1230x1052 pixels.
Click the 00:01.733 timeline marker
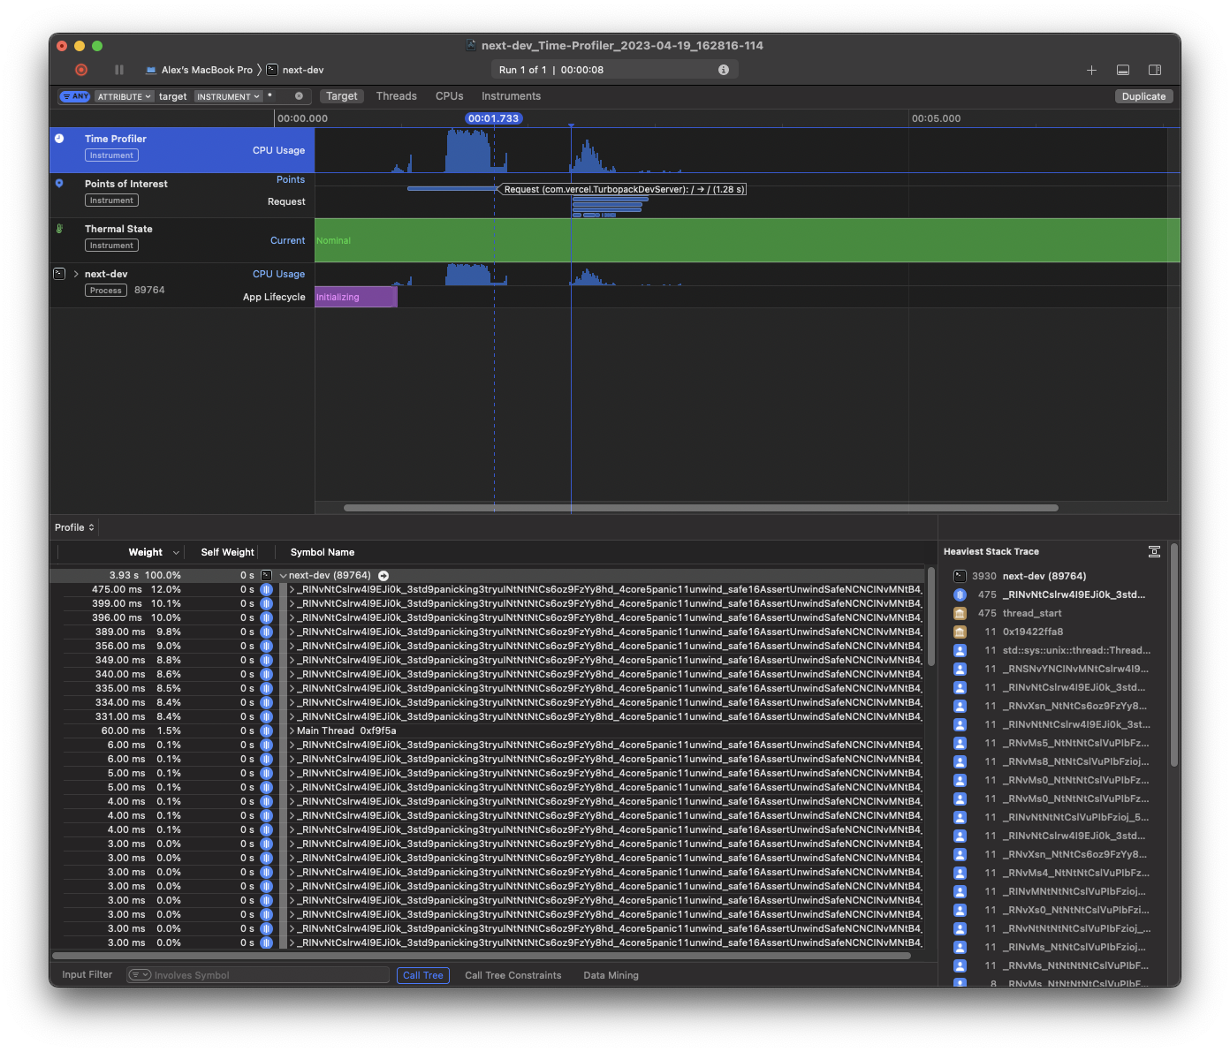[493, 118]
